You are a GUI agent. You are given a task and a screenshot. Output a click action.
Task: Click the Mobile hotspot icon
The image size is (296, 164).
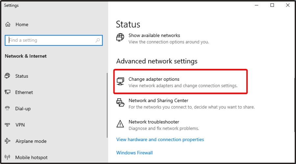(8, 157)
